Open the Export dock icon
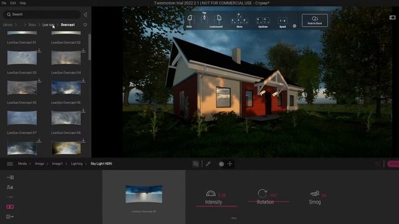Image resolution: width=399 pixels, height=224 pixels. click(10, 217)
